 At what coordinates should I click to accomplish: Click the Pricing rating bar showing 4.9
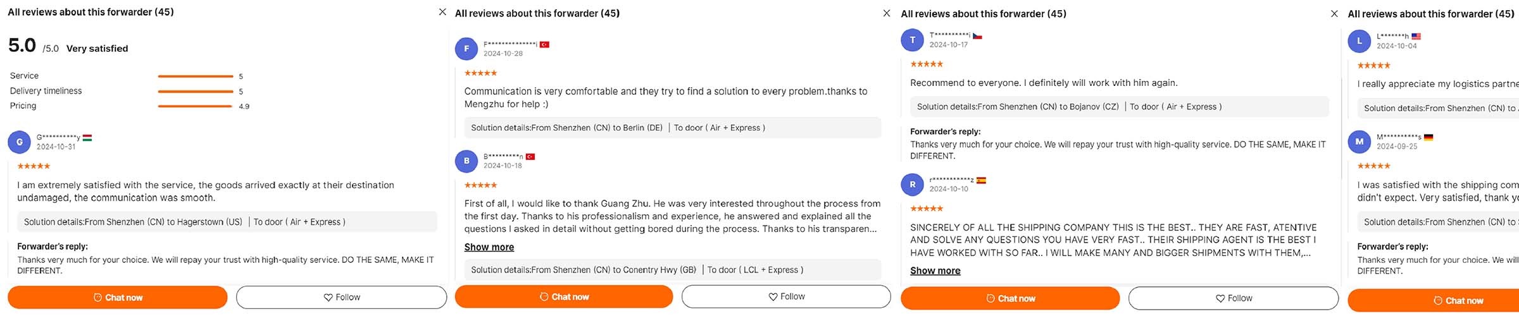tap(196, 106)
